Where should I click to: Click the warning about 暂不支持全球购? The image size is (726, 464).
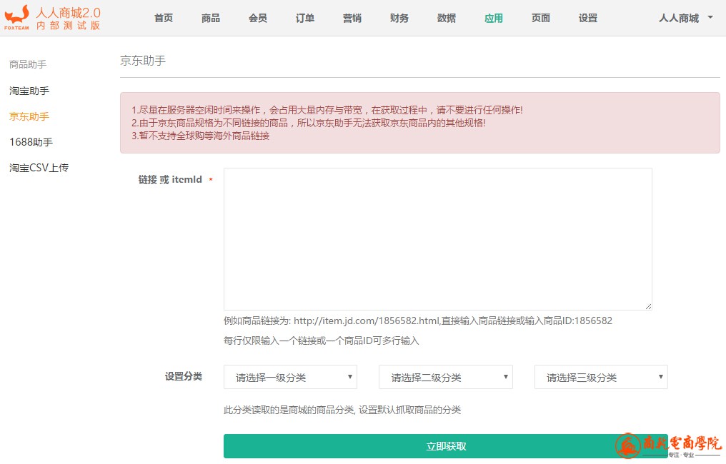[200, 136]
